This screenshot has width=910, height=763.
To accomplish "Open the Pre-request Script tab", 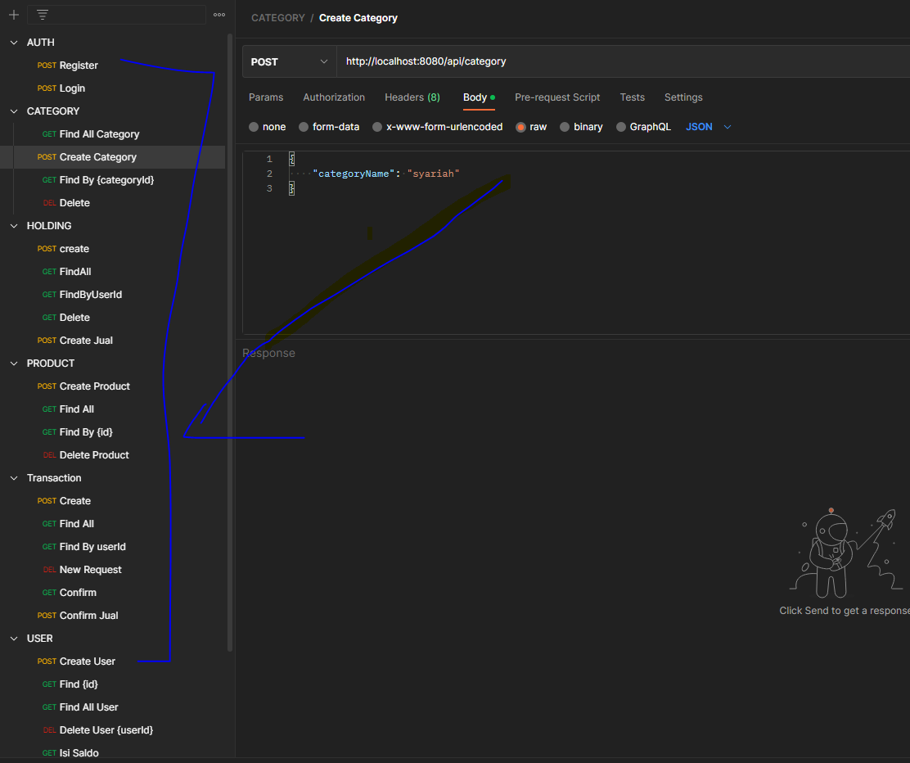I will point(557,97).
